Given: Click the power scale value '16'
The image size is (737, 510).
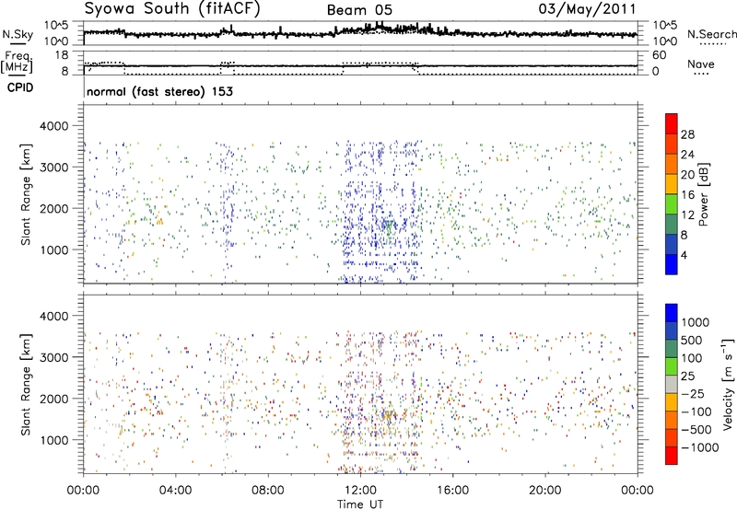Looking at the screenshot, I should point(687,194).
